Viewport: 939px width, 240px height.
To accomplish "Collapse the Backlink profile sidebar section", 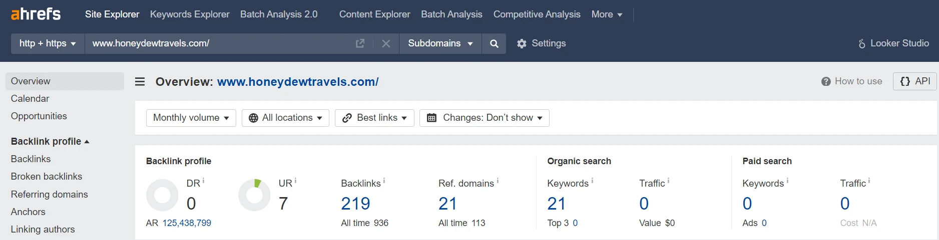I will 50,141.
